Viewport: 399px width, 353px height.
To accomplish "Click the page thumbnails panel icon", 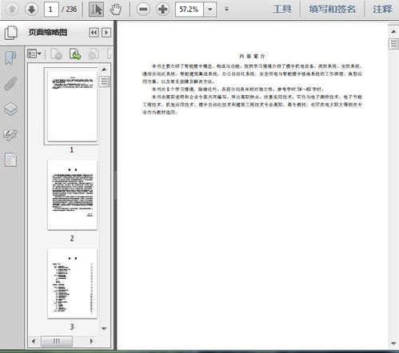I will click(x=11, y=33).
